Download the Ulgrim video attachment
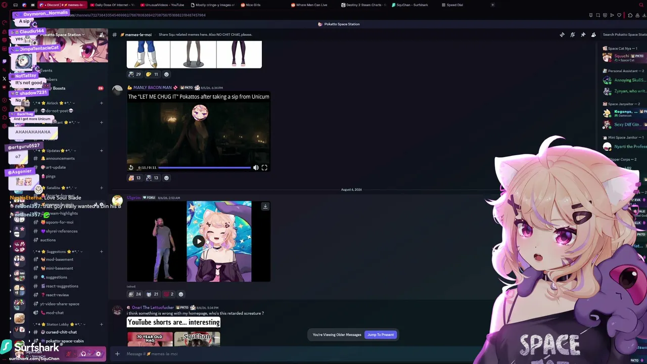The height and width of the screenshot is (364, 647). (265, 206)
